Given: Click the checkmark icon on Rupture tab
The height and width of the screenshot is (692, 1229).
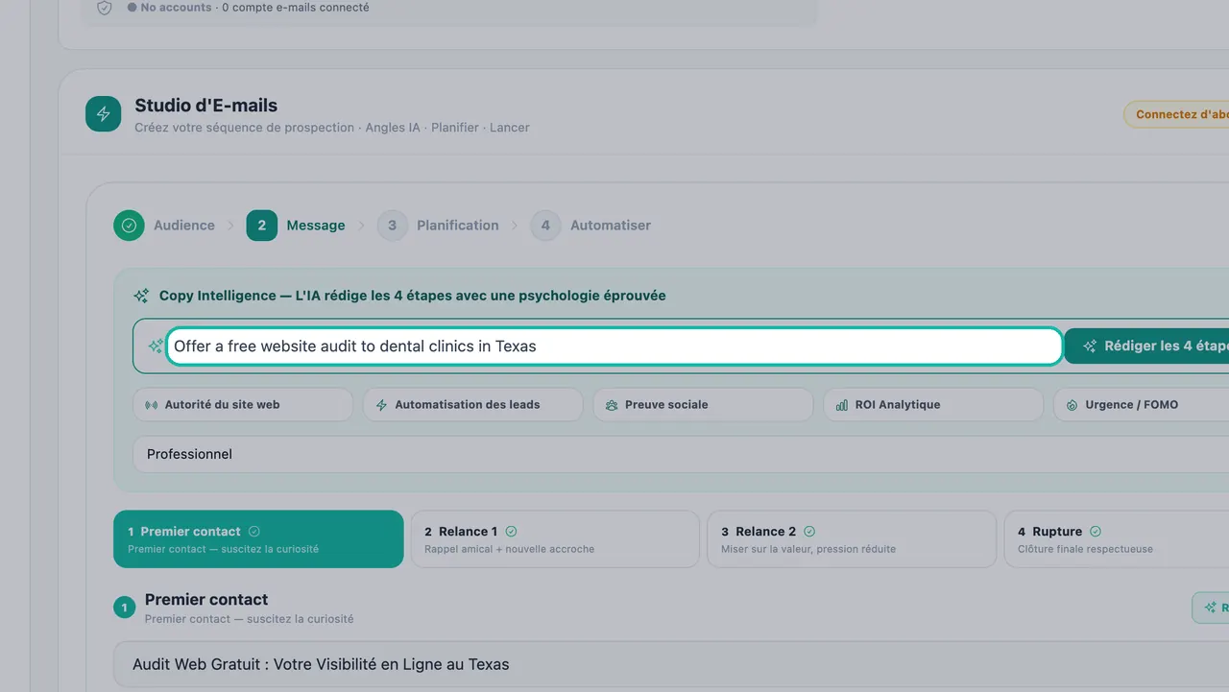Looking at the screenshot, I should pyautogui.click(x=1096, y=532).
